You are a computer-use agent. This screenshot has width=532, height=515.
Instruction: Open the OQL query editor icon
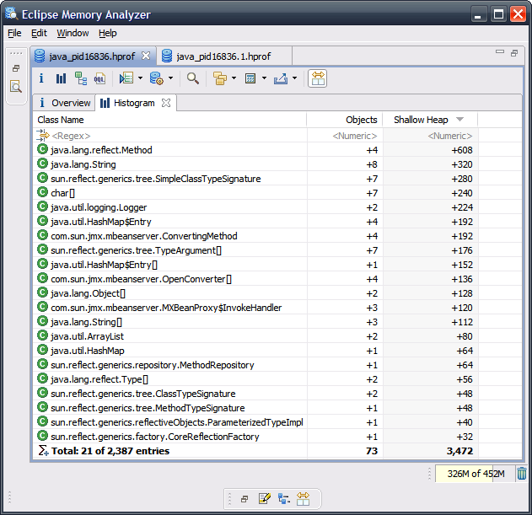(99, 78)
